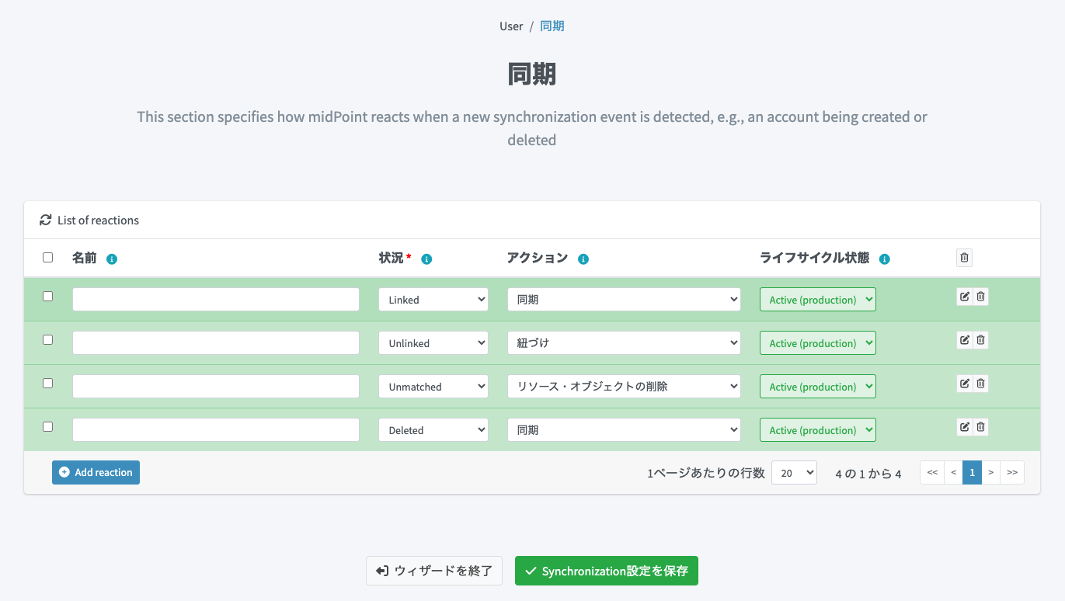This screenshot has height=601, width=1065.
Task: Open the 同期 action dropdown in Linked row
Action: (624, 300)
